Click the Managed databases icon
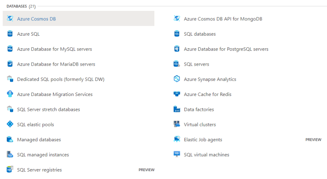Image resolution: width=327 pixels, height=179 pixels. 10,139
